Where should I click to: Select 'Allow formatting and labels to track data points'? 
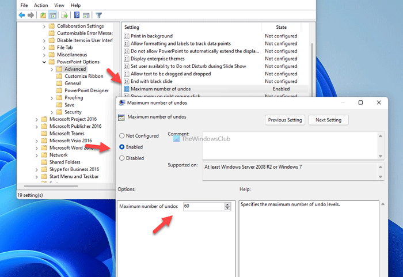(x=181, y=43)
